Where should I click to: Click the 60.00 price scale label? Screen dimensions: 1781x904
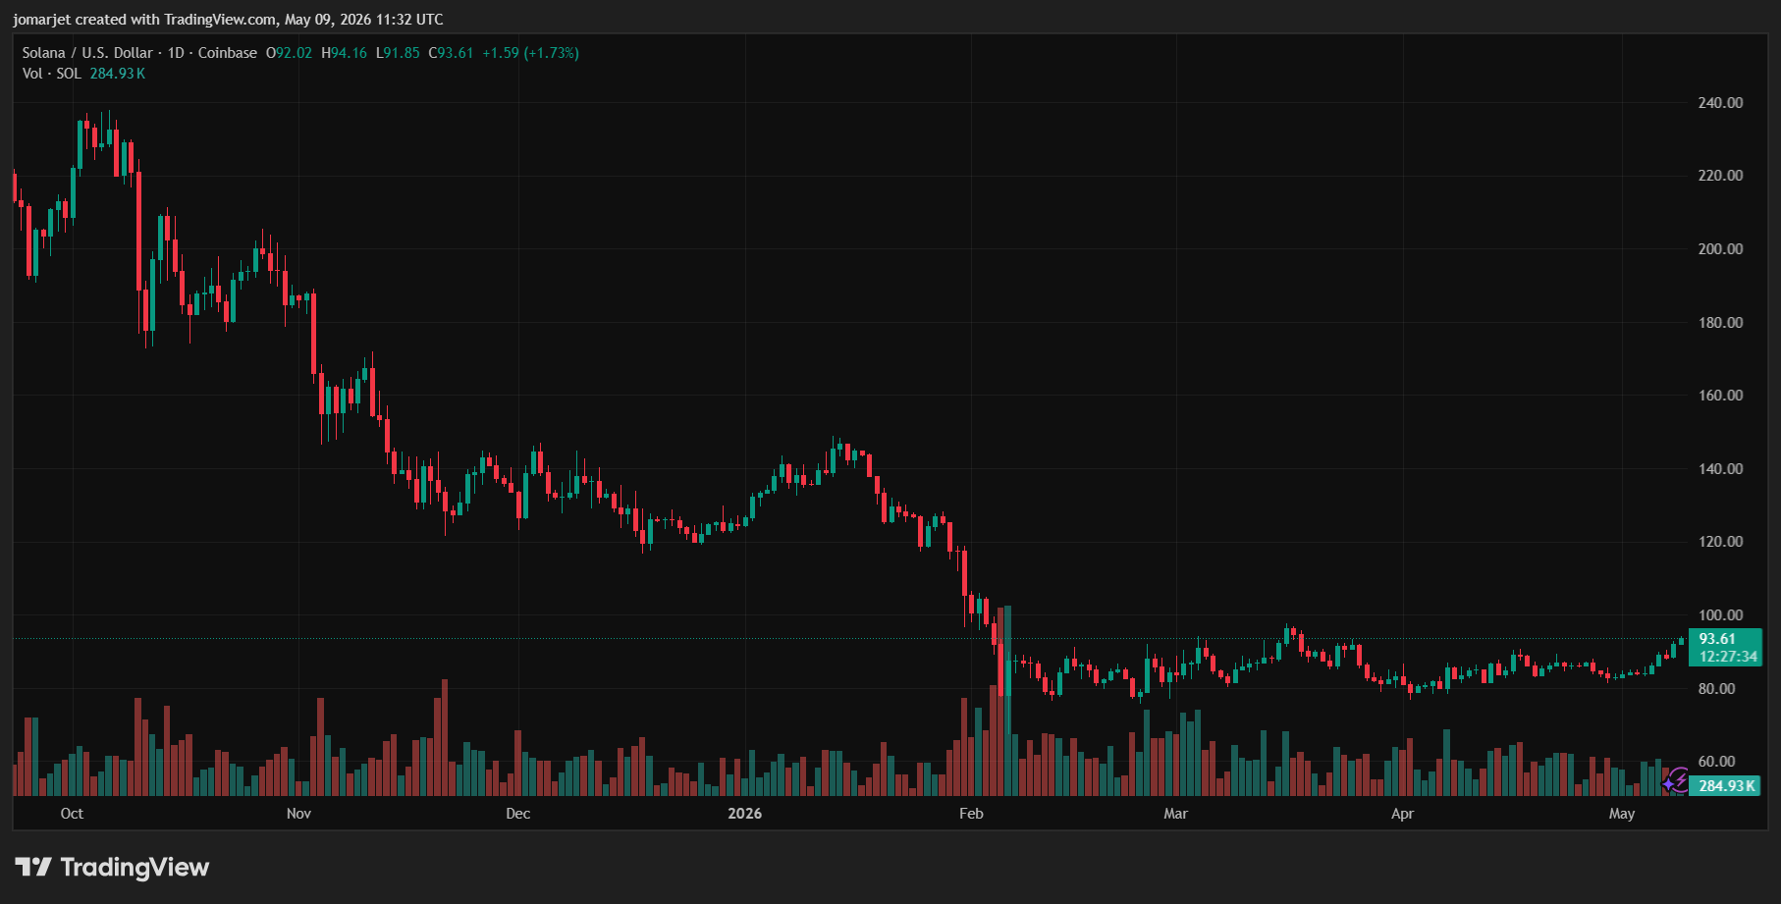pyautogui.click(x=1716, y=762)
